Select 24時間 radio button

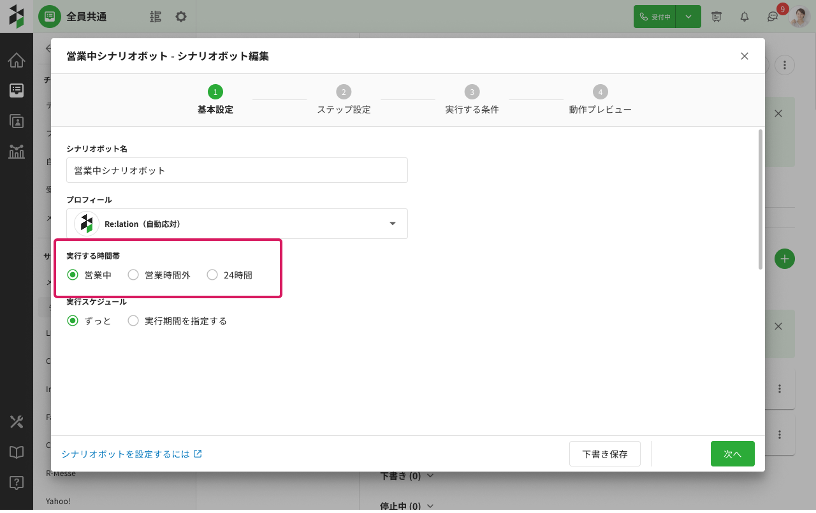point(212,275)
